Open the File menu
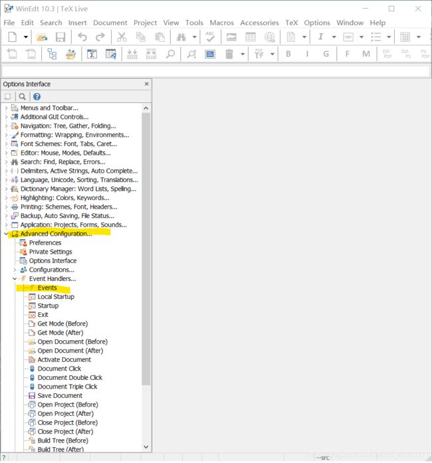Image resolution: width=432 pixels, height=463 pixels. (x=9, y=23)
